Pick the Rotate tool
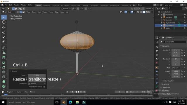The height and width of the screenshot is (105, 187). click(4, 32)
